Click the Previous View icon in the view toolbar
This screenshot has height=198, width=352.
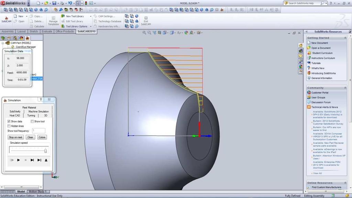click(x=154, y=33)
